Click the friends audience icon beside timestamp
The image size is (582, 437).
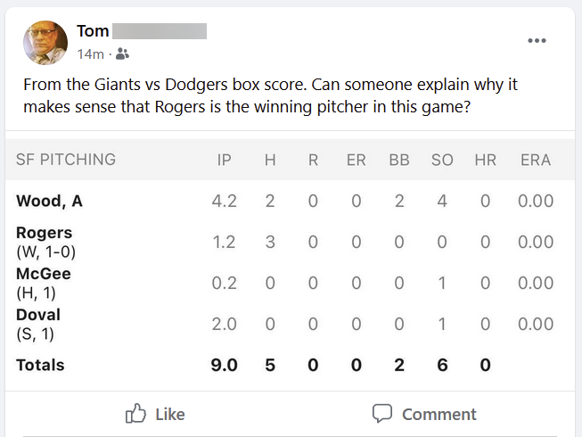point(122,54)
